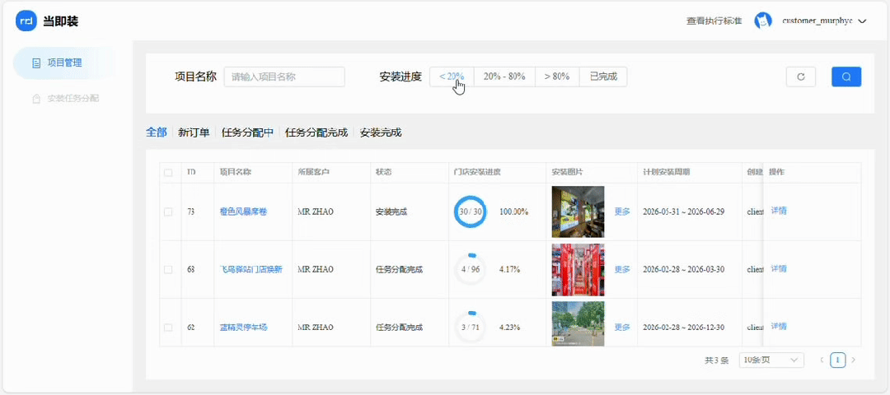
Task: Click the 当即装 logo icon
Action: click(26, 21)
